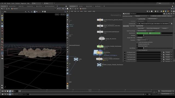
Task: Select the null1 node
Action: [x=76, y=59]
